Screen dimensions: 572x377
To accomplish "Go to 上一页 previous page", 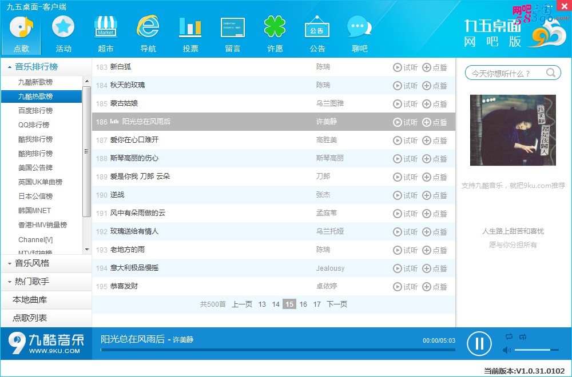I will (x=242, y=304).
